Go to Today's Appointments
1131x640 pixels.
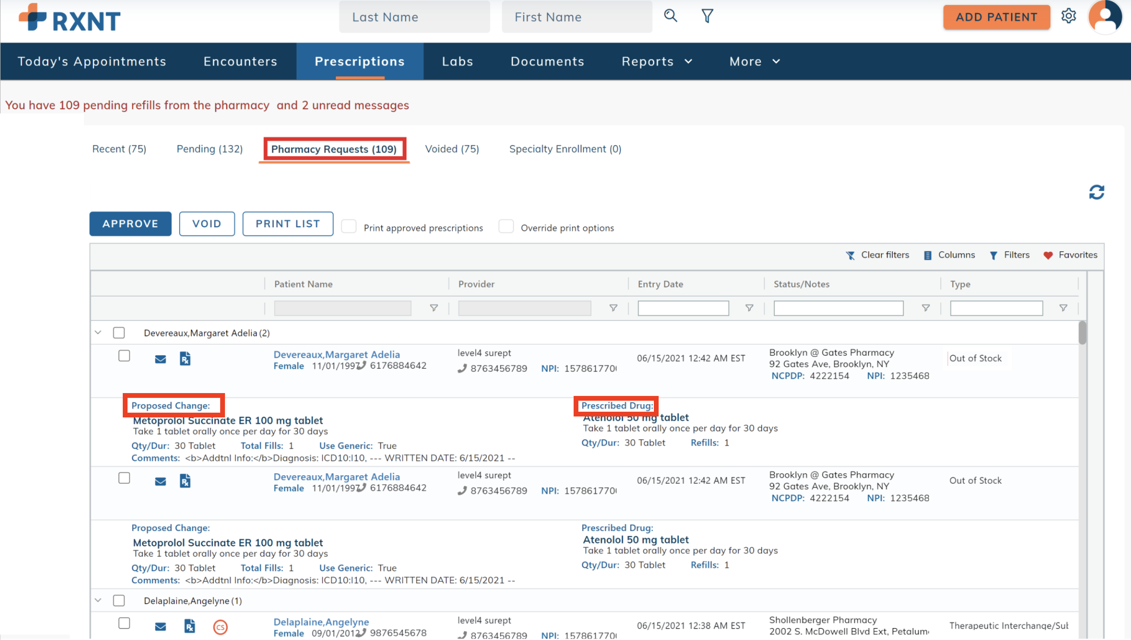coord(92,61)
